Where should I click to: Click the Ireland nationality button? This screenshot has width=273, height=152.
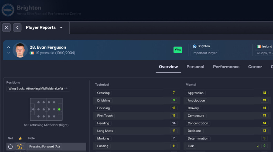coord(264,47)
